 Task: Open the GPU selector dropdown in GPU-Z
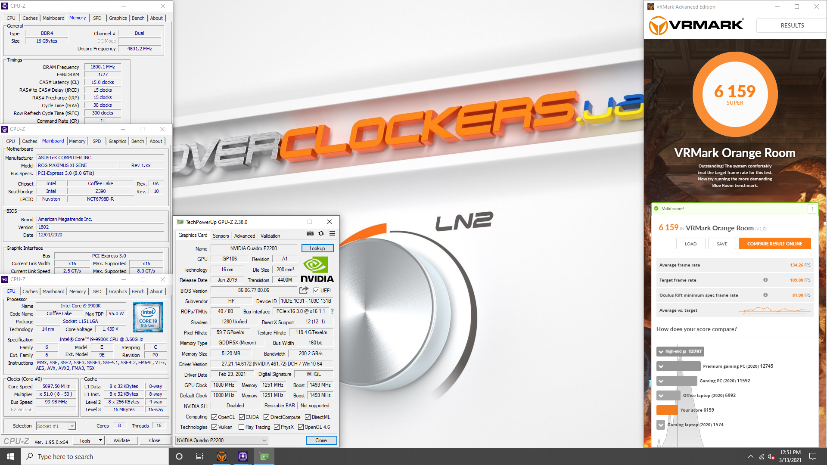[x=221, y=440]
